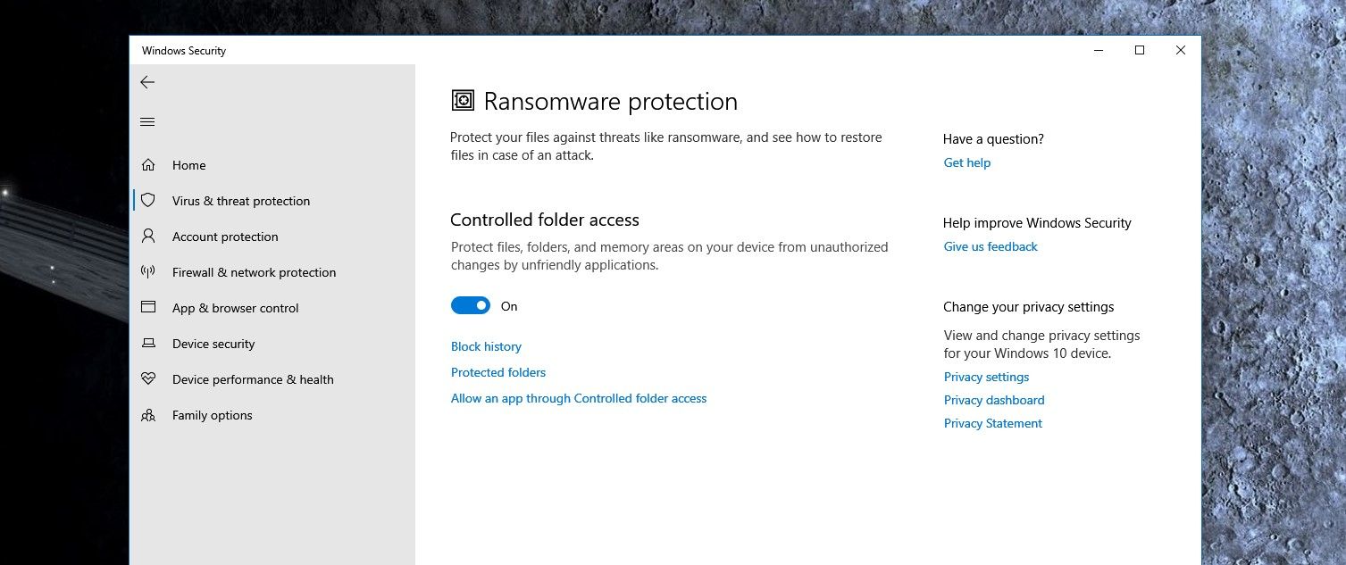
Task: Open the Block history link
Action: (x=486, y=346)
